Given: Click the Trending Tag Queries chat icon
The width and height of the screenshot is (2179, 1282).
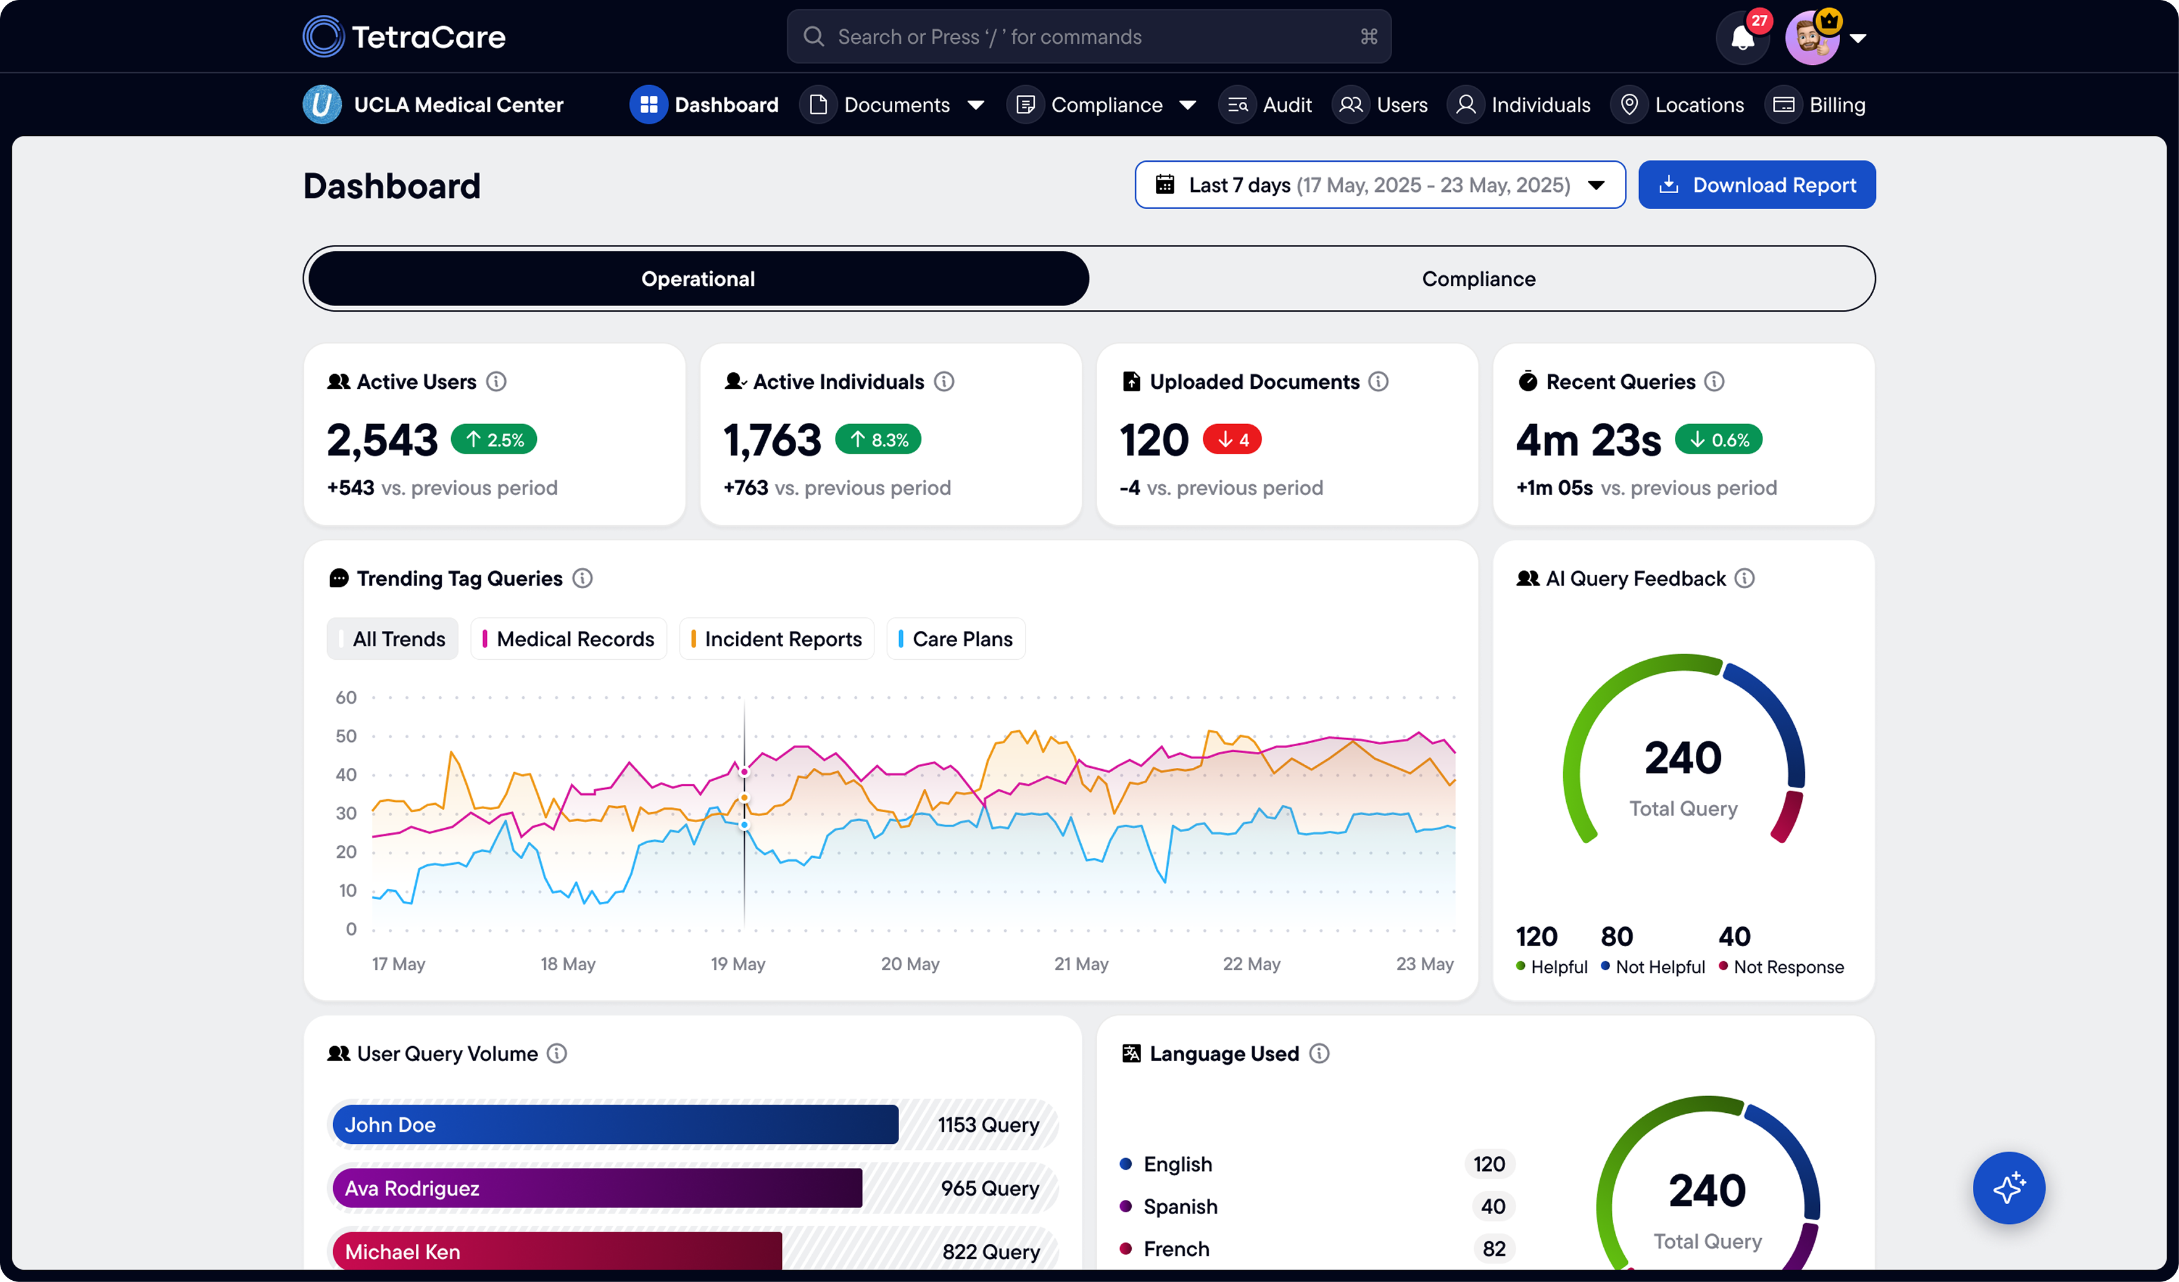Looking at the screenshot, I should pos(339,578).
